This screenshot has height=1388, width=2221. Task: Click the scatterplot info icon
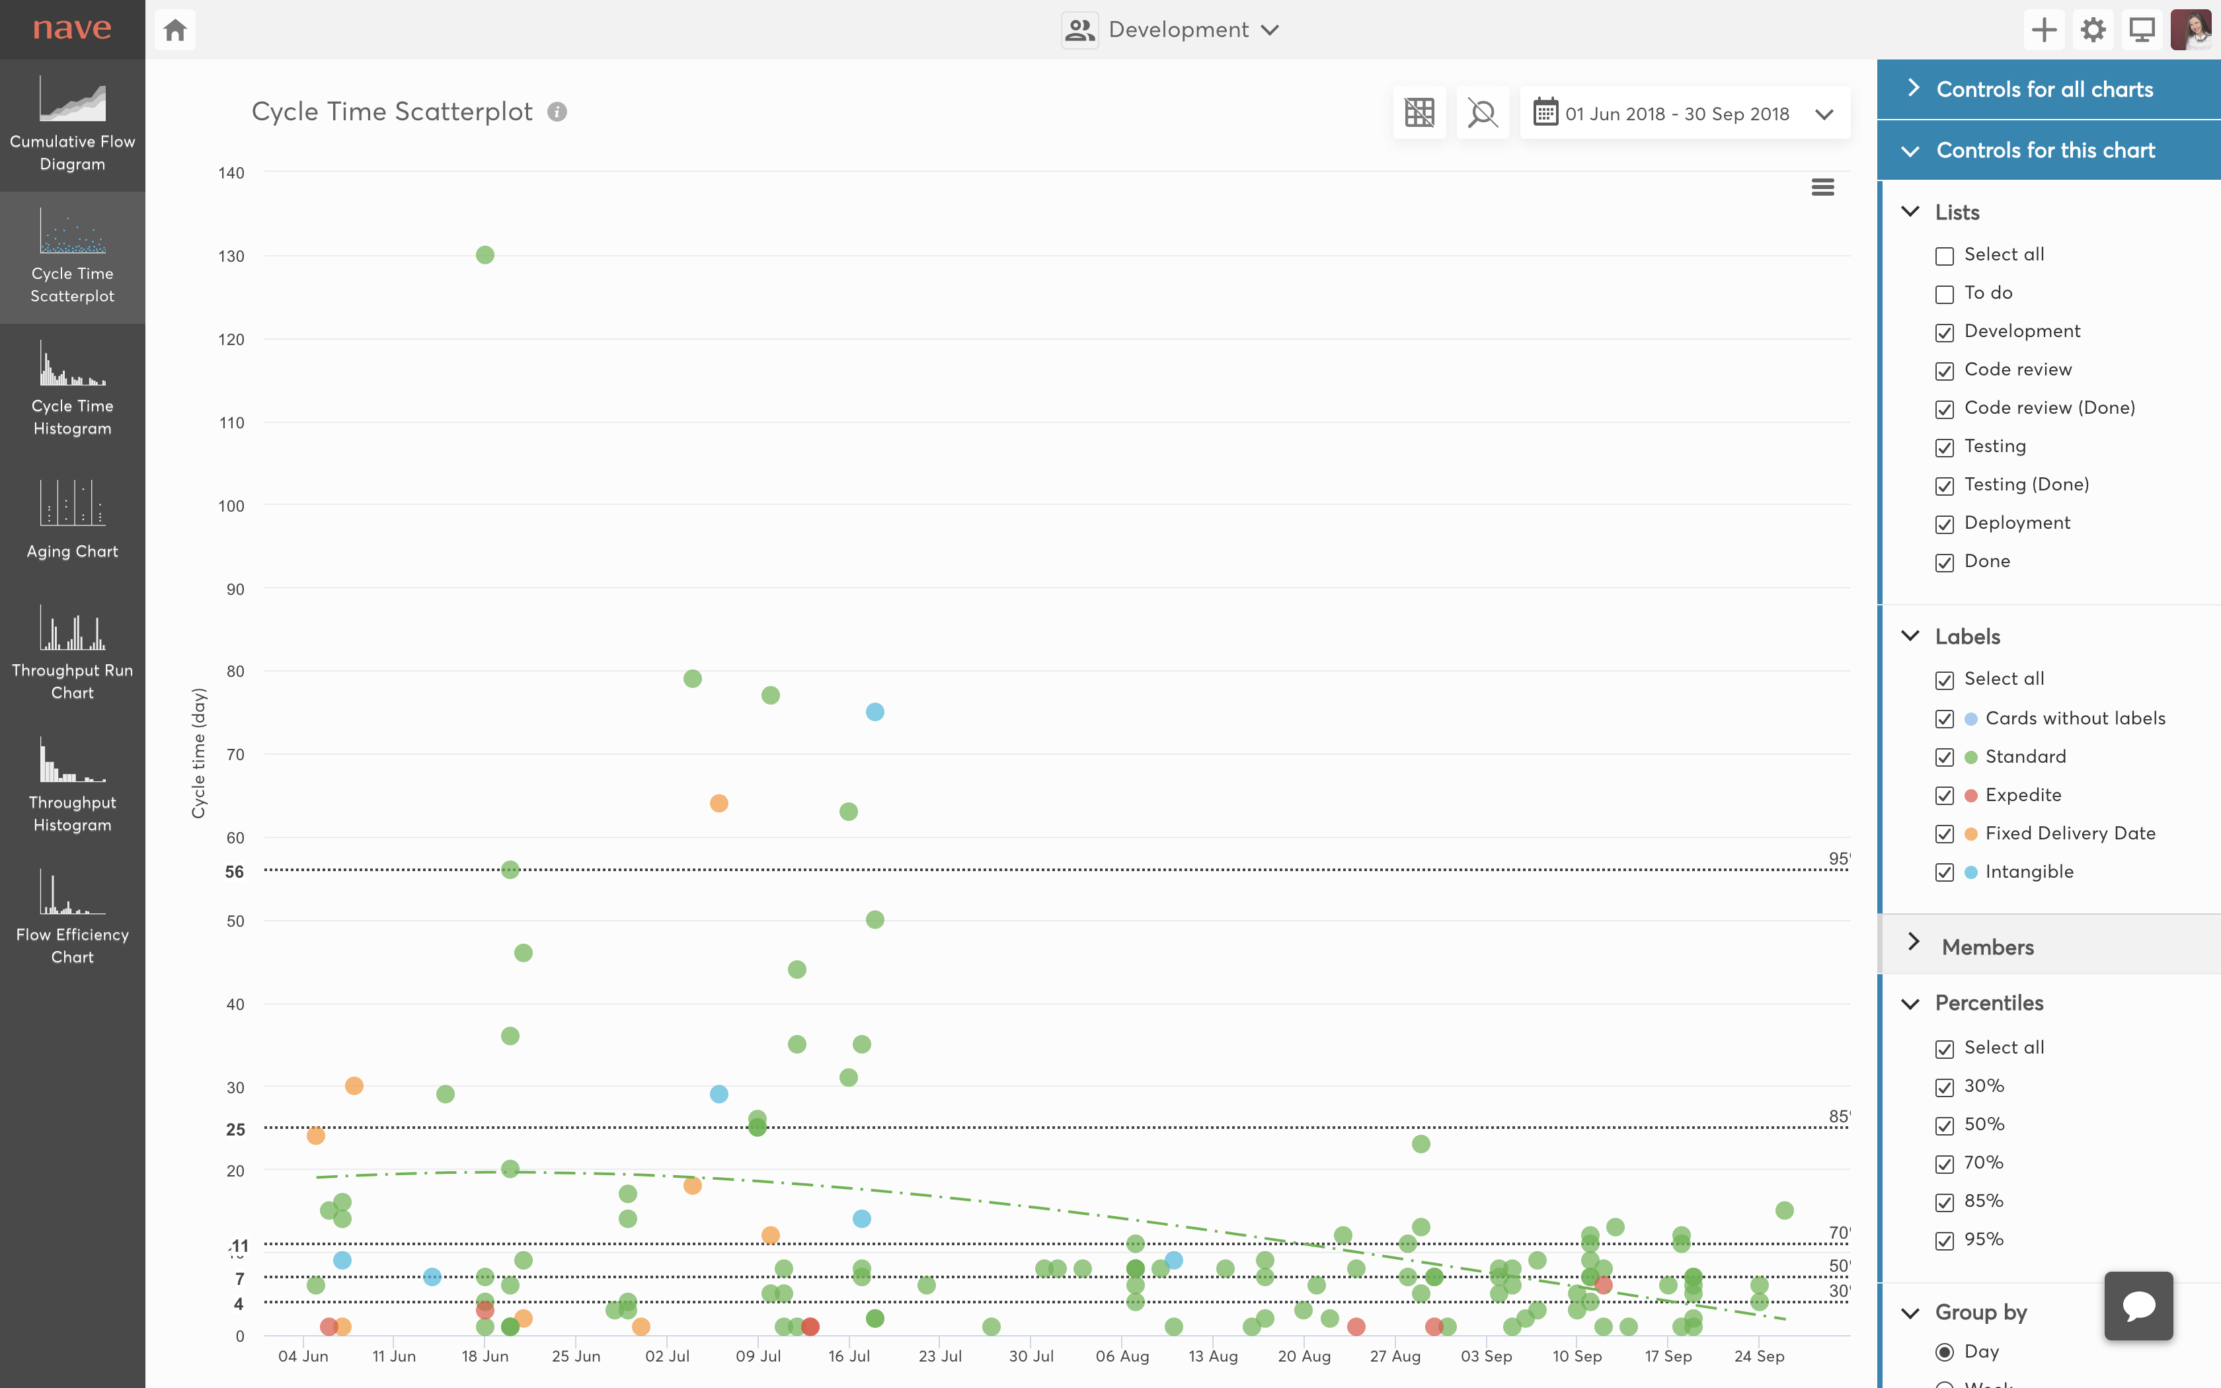click(x=557, y=112)
